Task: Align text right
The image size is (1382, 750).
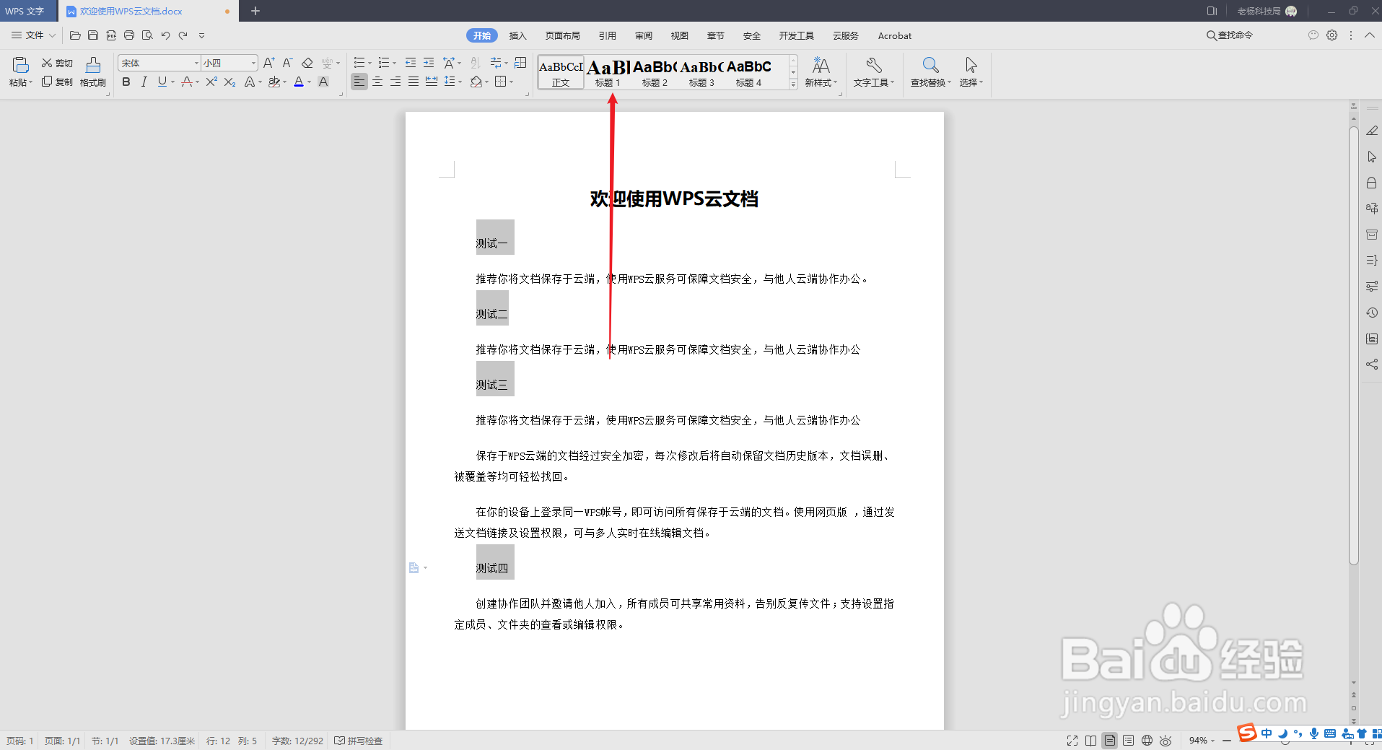Action: [x=395, y=82]
